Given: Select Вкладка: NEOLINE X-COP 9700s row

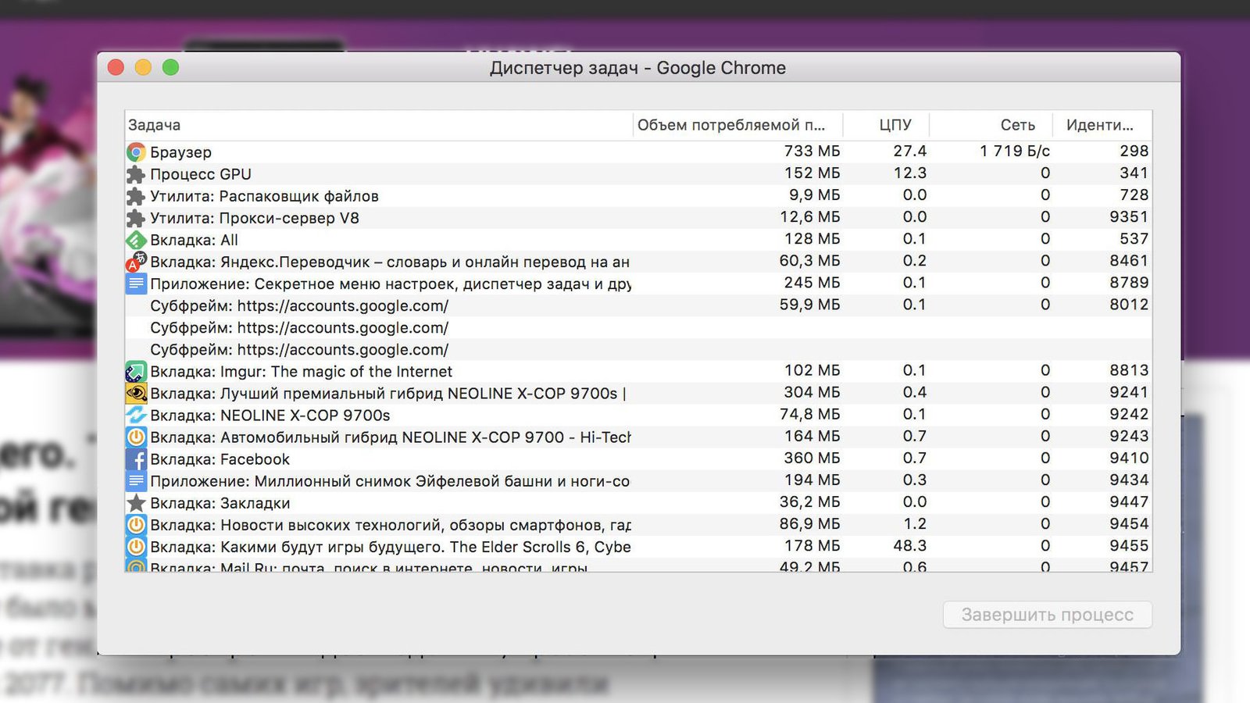Looking at the screenshot, I should click(638, 415).
